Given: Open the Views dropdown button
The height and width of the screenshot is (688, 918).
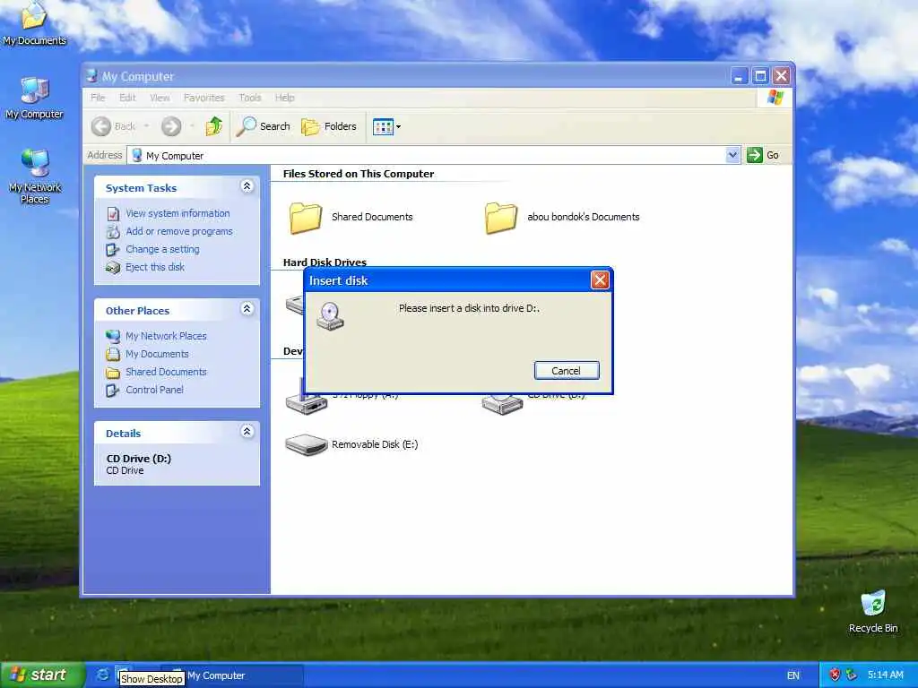Looking at the screenshot, I should [x=386, y=126].
